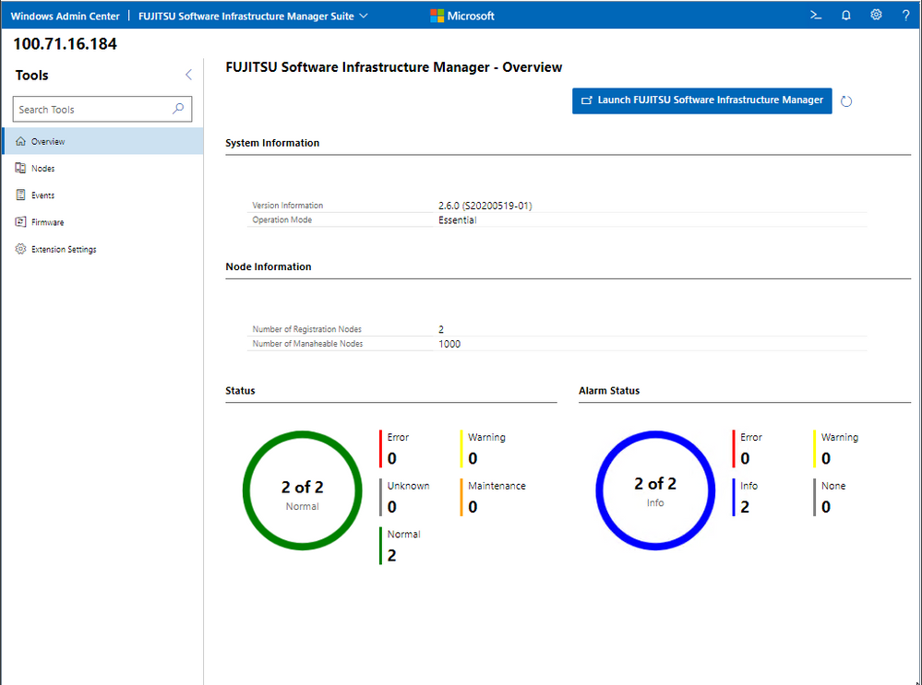Click the refresh icon beside Launch button

pos(846,101)
